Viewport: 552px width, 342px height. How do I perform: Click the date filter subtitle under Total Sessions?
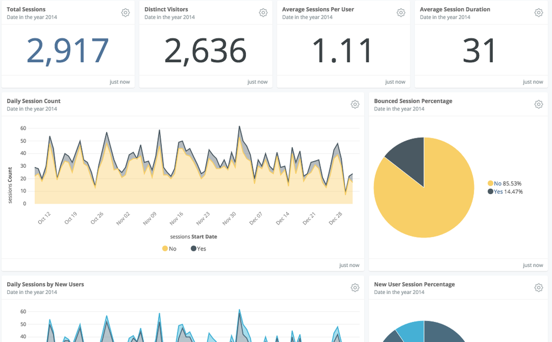coord(31,17)
